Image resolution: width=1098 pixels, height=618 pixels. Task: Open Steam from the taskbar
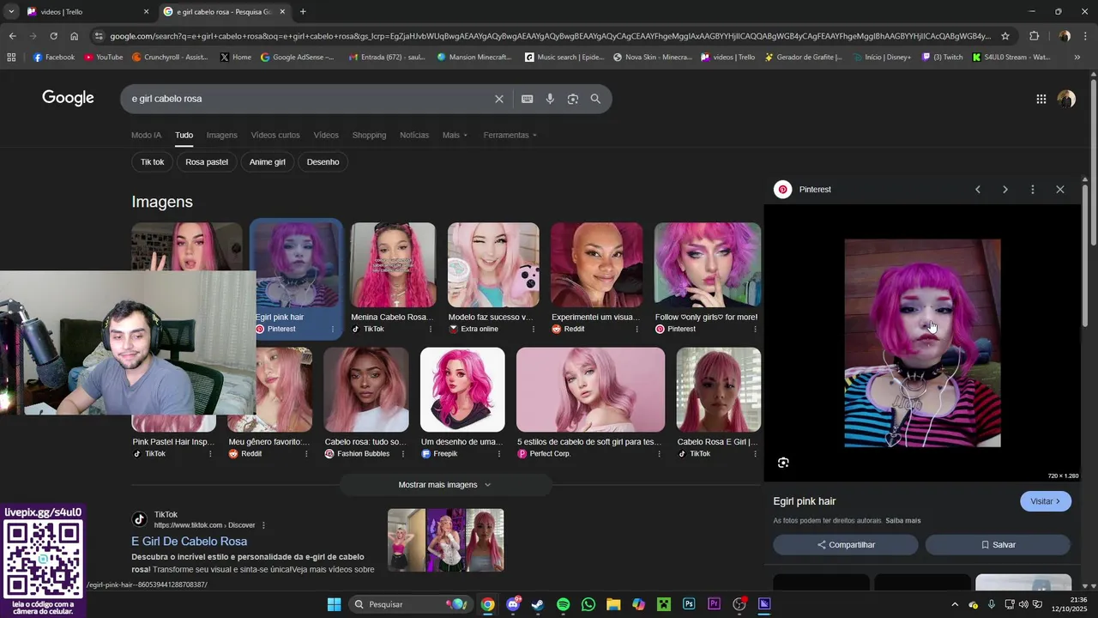pos(538,604)
